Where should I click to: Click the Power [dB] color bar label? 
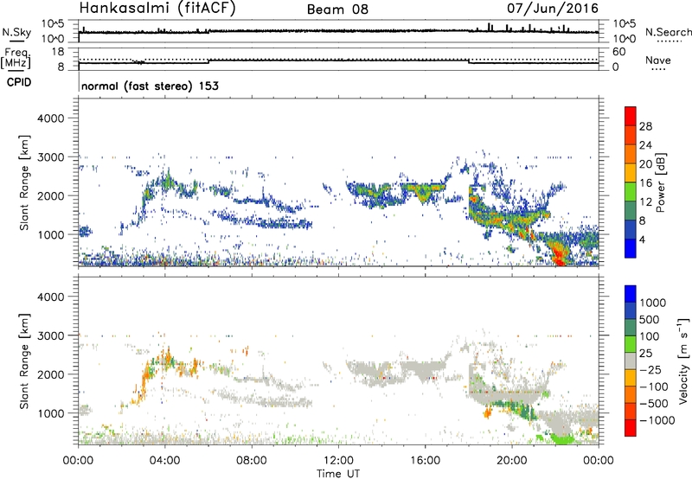660,182
